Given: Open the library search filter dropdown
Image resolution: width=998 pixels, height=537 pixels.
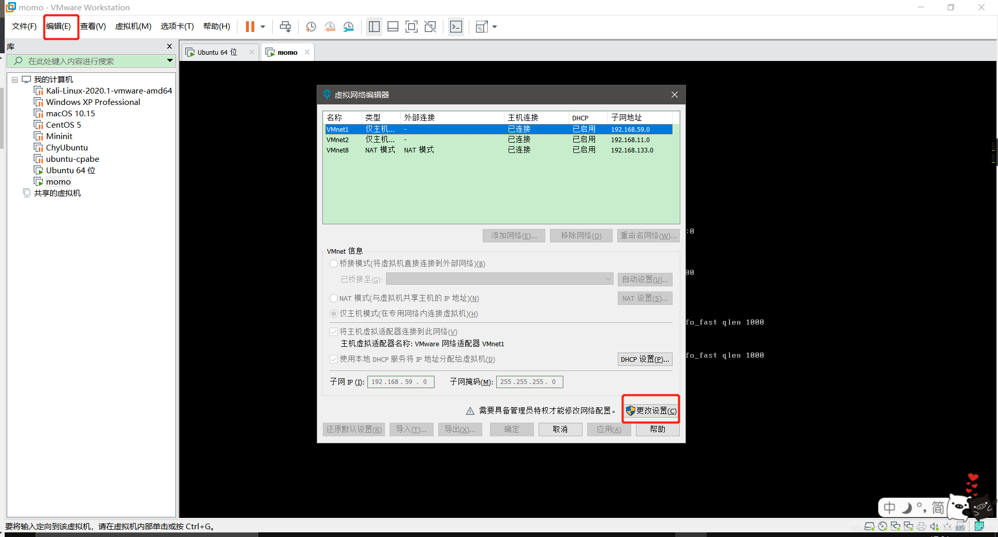Looking at the screenshot, I should coord(170,61).
